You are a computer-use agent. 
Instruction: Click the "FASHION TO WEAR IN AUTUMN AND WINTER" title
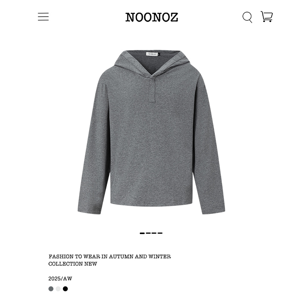(110, 257)
